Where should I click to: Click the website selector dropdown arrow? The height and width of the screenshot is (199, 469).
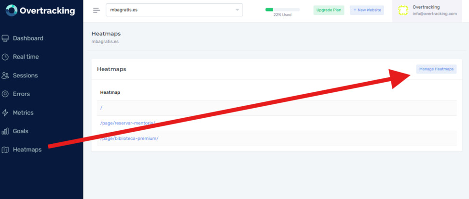[x=237, y=10]
